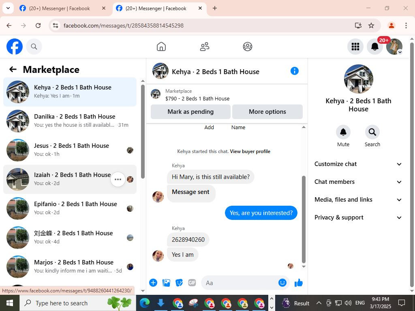Click the install app icon in address bar

358,26
